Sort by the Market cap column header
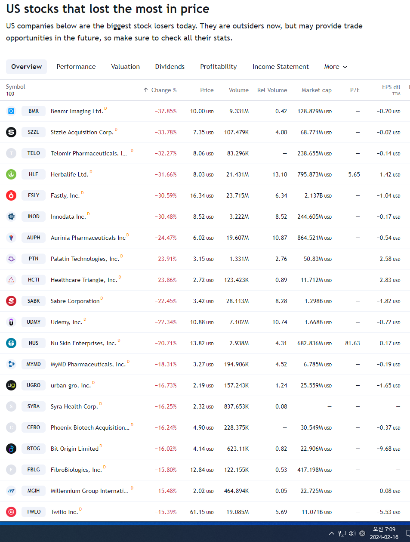 (x=317, y=90)
